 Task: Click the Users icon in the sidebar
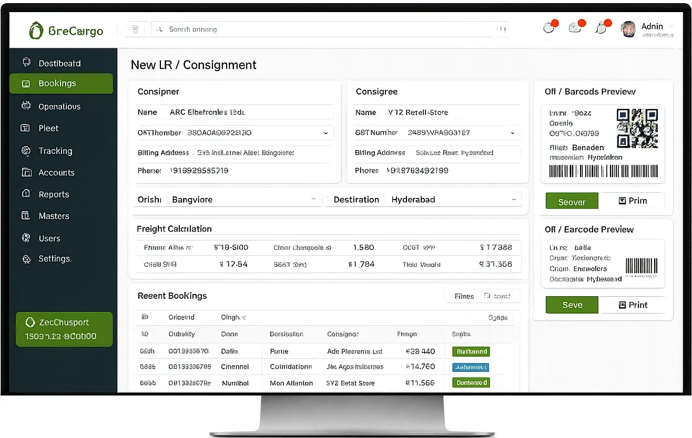[x=26, y=238]
